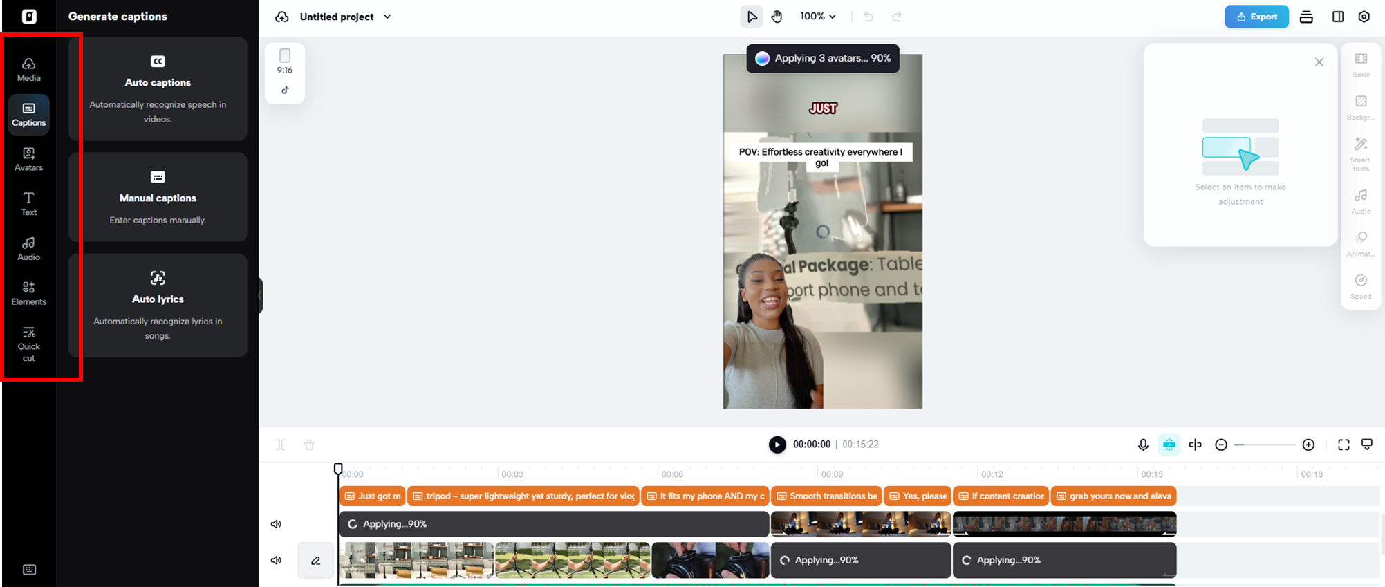Click the split clip tool icon
This screenshot has height=587, width=1385.
tap(281, 445)
